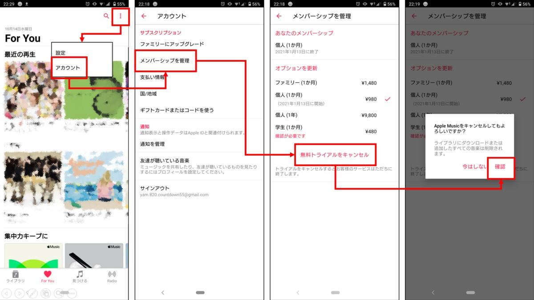
Task: Tap the home pill on the dimmed dialog screen
Action: (x=471, y=292)
